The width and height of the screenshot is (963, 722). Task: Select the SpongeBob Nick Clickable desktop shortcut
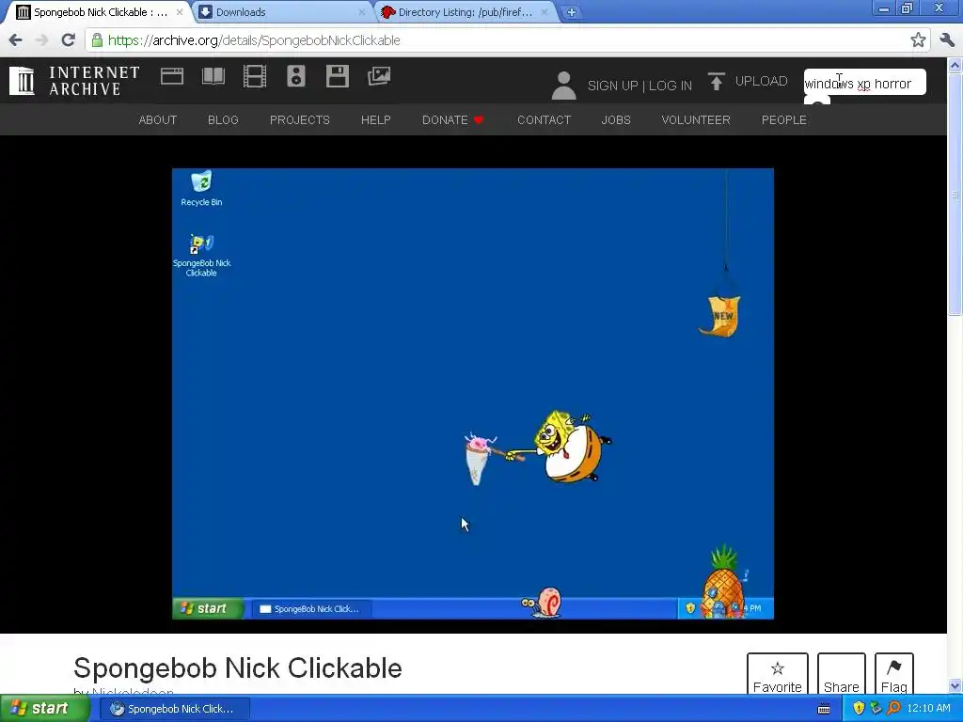pyautogui.click(x=201, y=256)
